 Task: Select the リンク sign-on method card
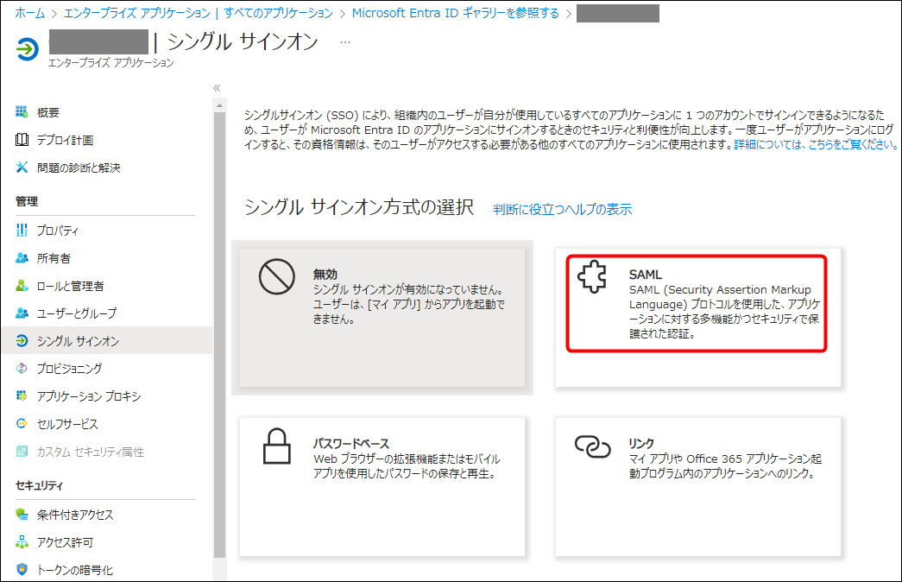697,487
